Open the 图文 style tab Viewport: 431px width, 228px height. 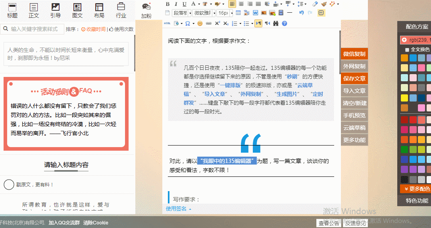coord(77,10)
